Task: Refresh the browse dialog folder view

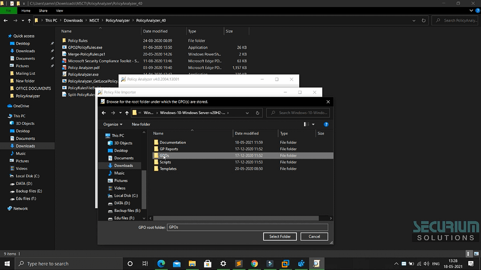Action: click(257, 112)
